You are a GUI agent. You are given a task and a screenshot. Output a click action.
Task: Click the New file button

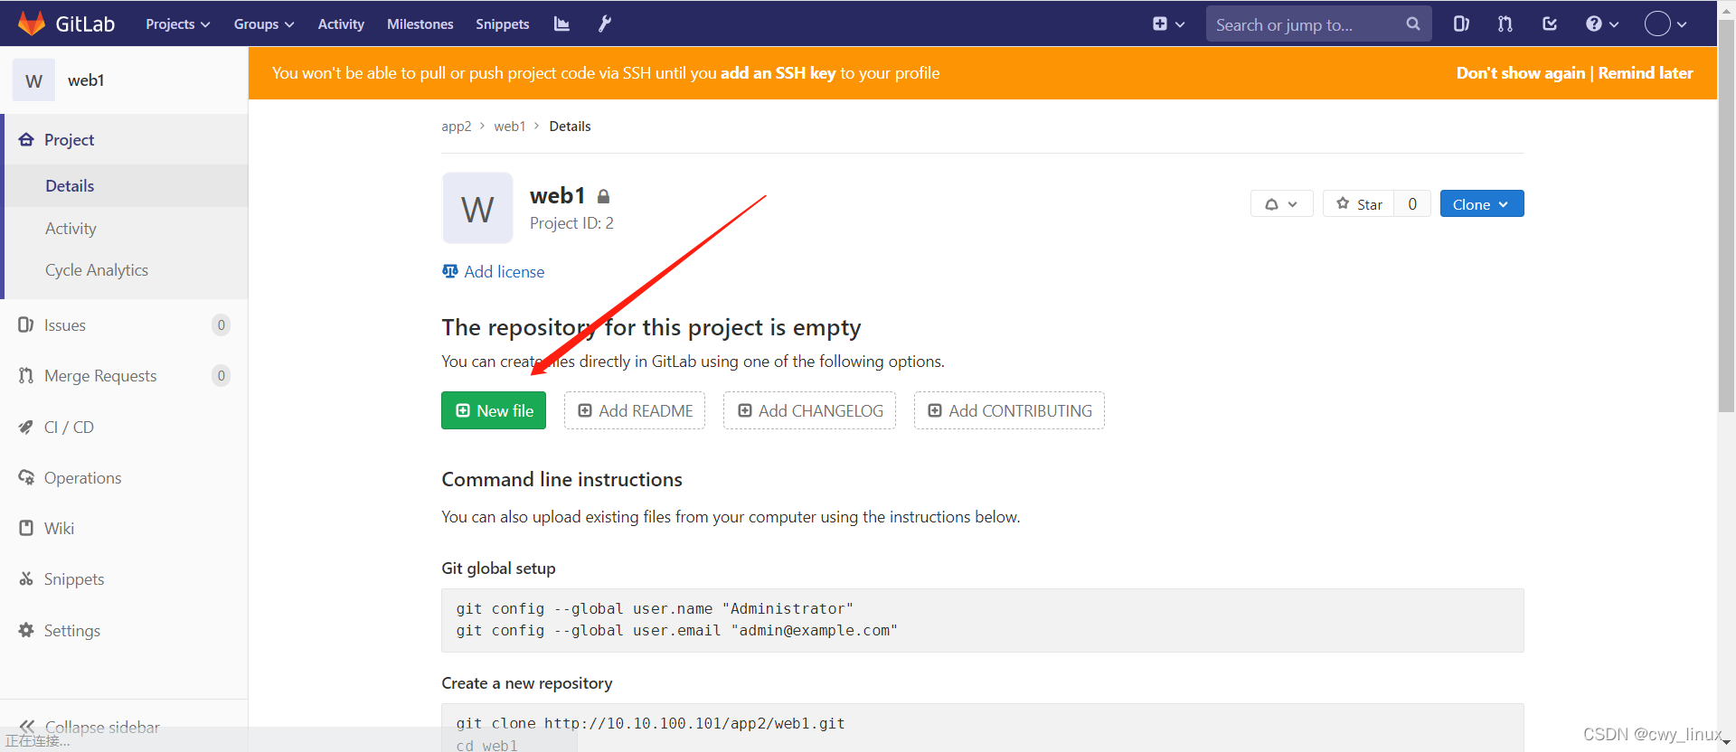(x=494, y=410)
